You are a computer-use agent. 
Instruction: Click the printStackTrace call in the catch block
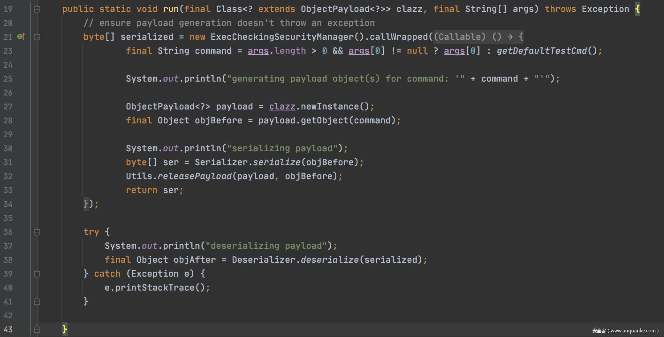coord(154,288)
